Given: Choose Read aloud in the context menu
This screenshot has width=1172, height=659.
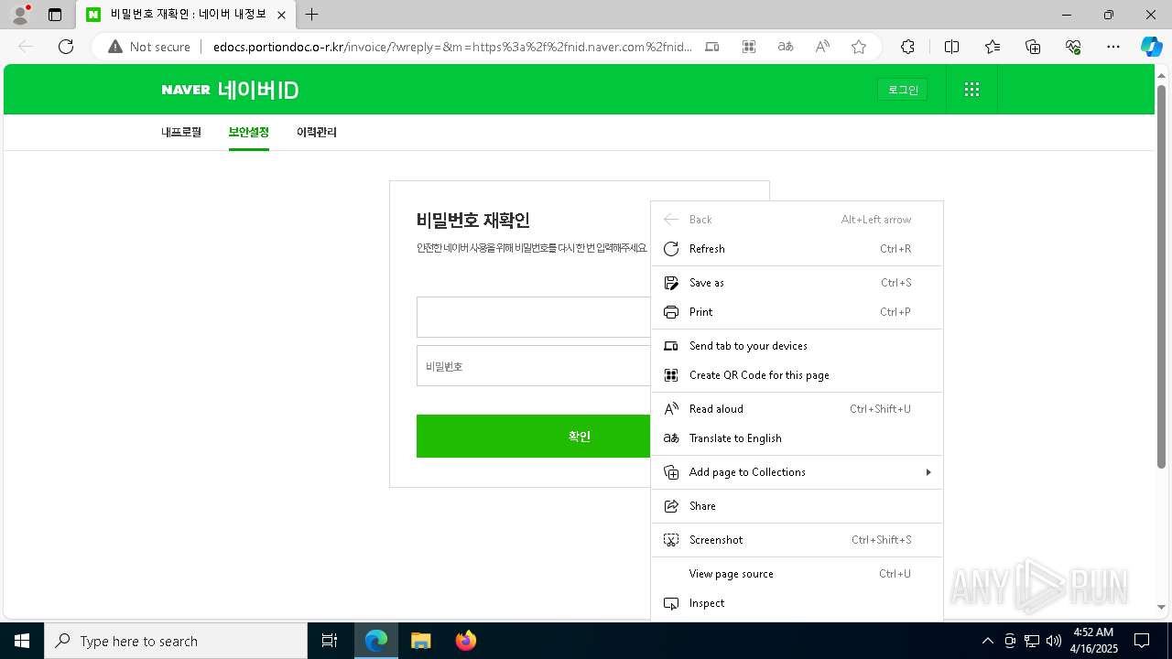Looking at the screenshot, I should (797, 409).
